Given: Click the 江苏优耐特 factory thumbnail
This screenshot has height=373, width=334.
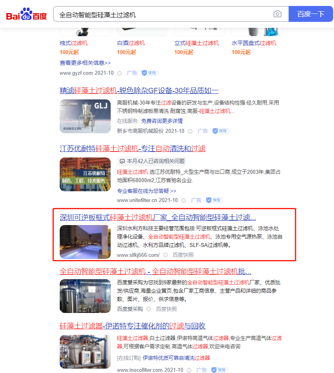Looking at the screenshot, I should (x=85, y=174).
